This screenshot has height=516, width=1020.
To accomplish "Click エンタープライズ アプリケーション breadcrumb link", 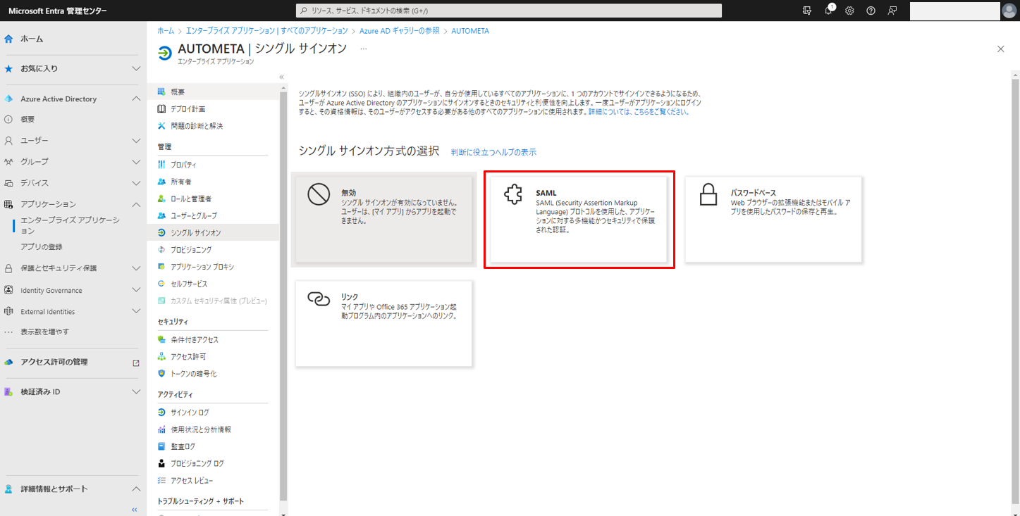I will (267, 31).
